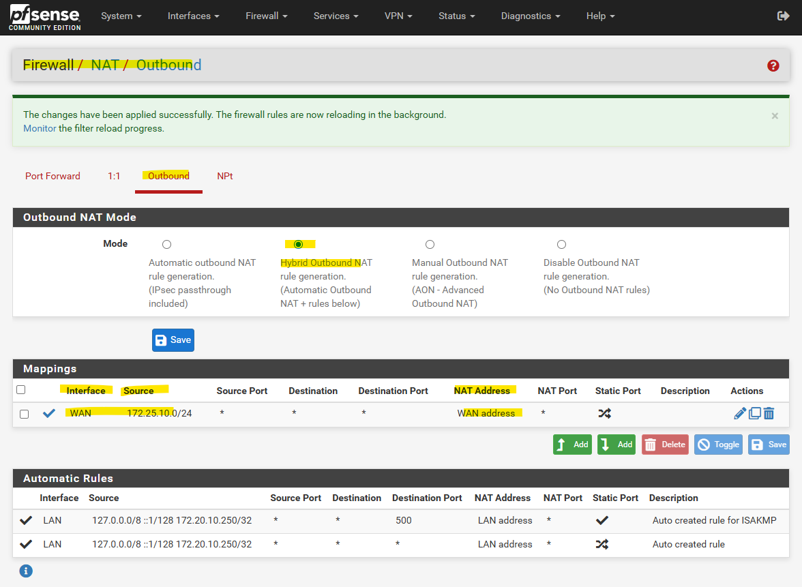Click the red help question mark icon

773,65
